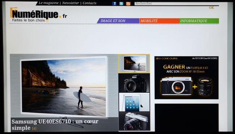This screenshot has width=235, height=134.
Task: Go to Le magazine page
Action: tap(48, 3)
